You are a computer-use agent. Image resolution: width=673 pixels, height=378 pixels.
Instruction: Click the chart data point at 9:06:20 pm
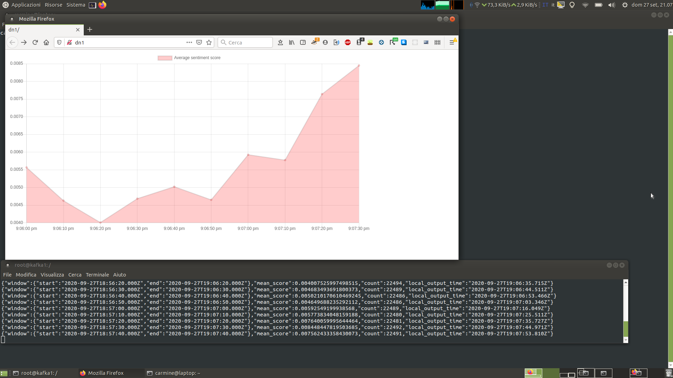101,223
